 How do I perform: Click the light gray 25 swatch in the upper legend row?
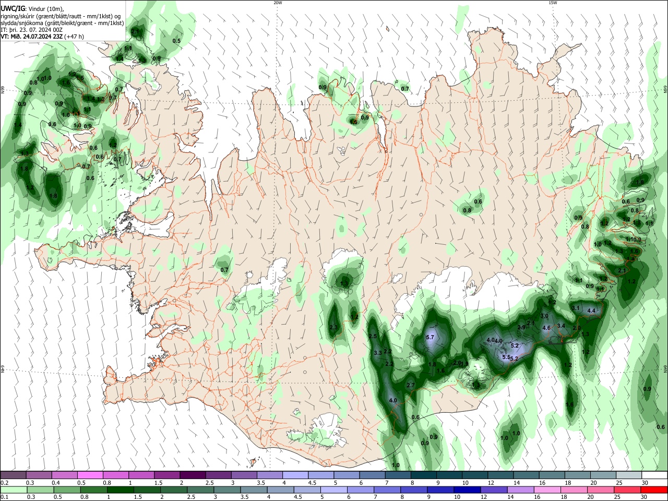click(629, 475)
